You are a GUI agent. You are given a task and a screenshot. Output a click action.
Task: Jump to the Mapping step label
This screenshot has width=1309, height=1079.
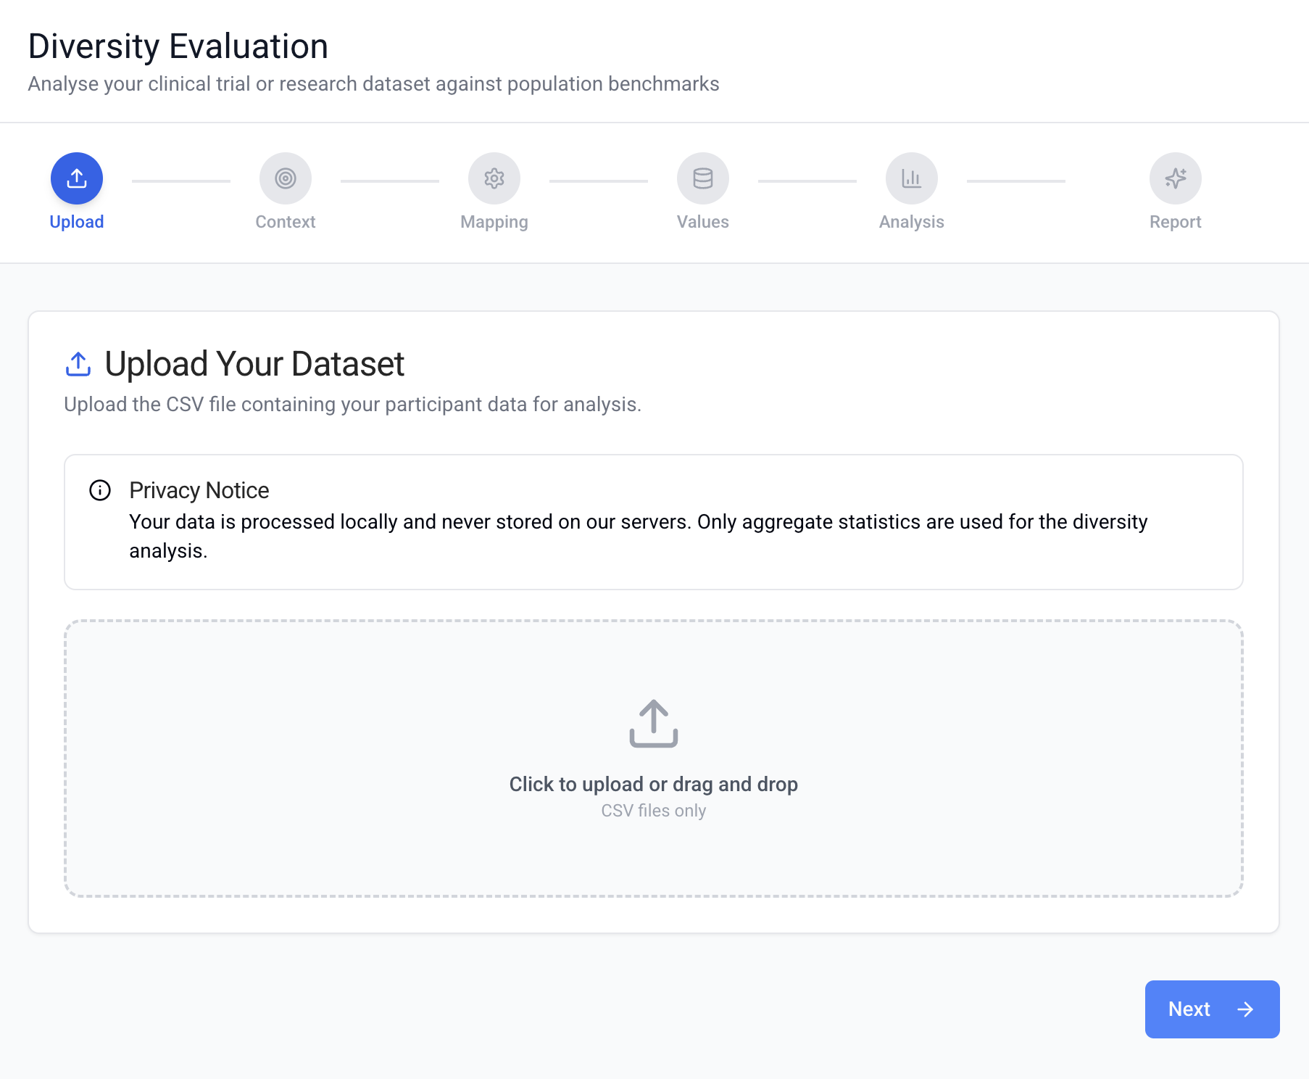point(494,222)
